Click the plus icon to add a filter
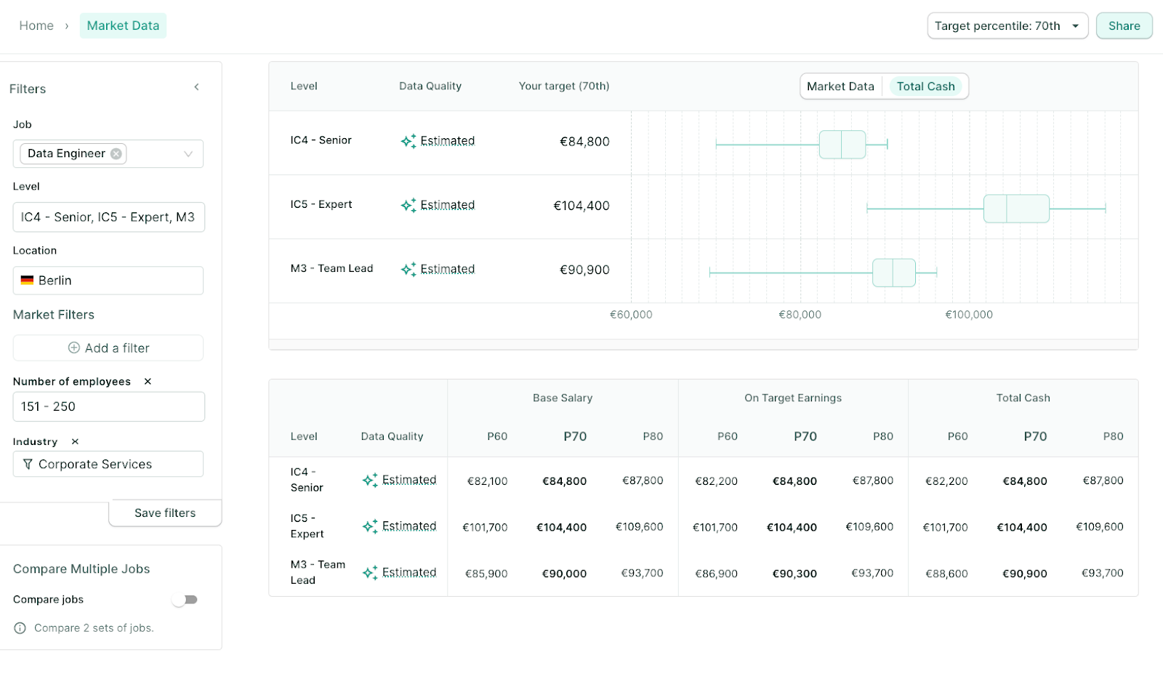 pos(73,347)
